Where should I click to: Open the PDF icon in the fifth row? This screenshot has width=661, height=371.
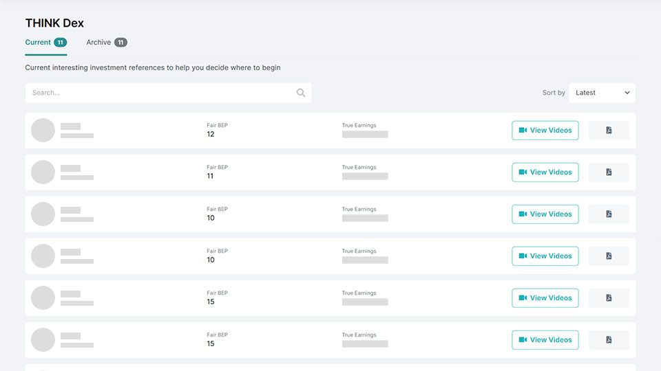pos(609,298)
